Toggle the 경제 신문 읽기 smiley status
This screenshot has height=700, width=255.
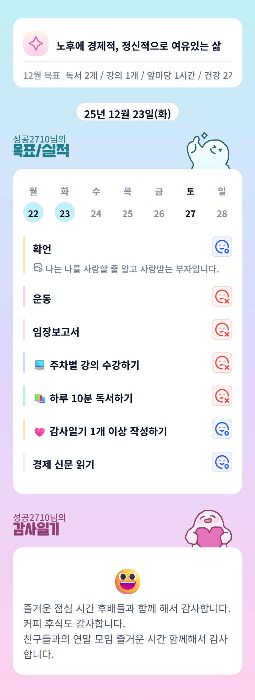click(222, 462)
